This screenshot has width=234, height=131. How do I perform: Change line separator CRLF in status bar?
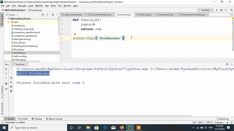click(x=201, y=123)
